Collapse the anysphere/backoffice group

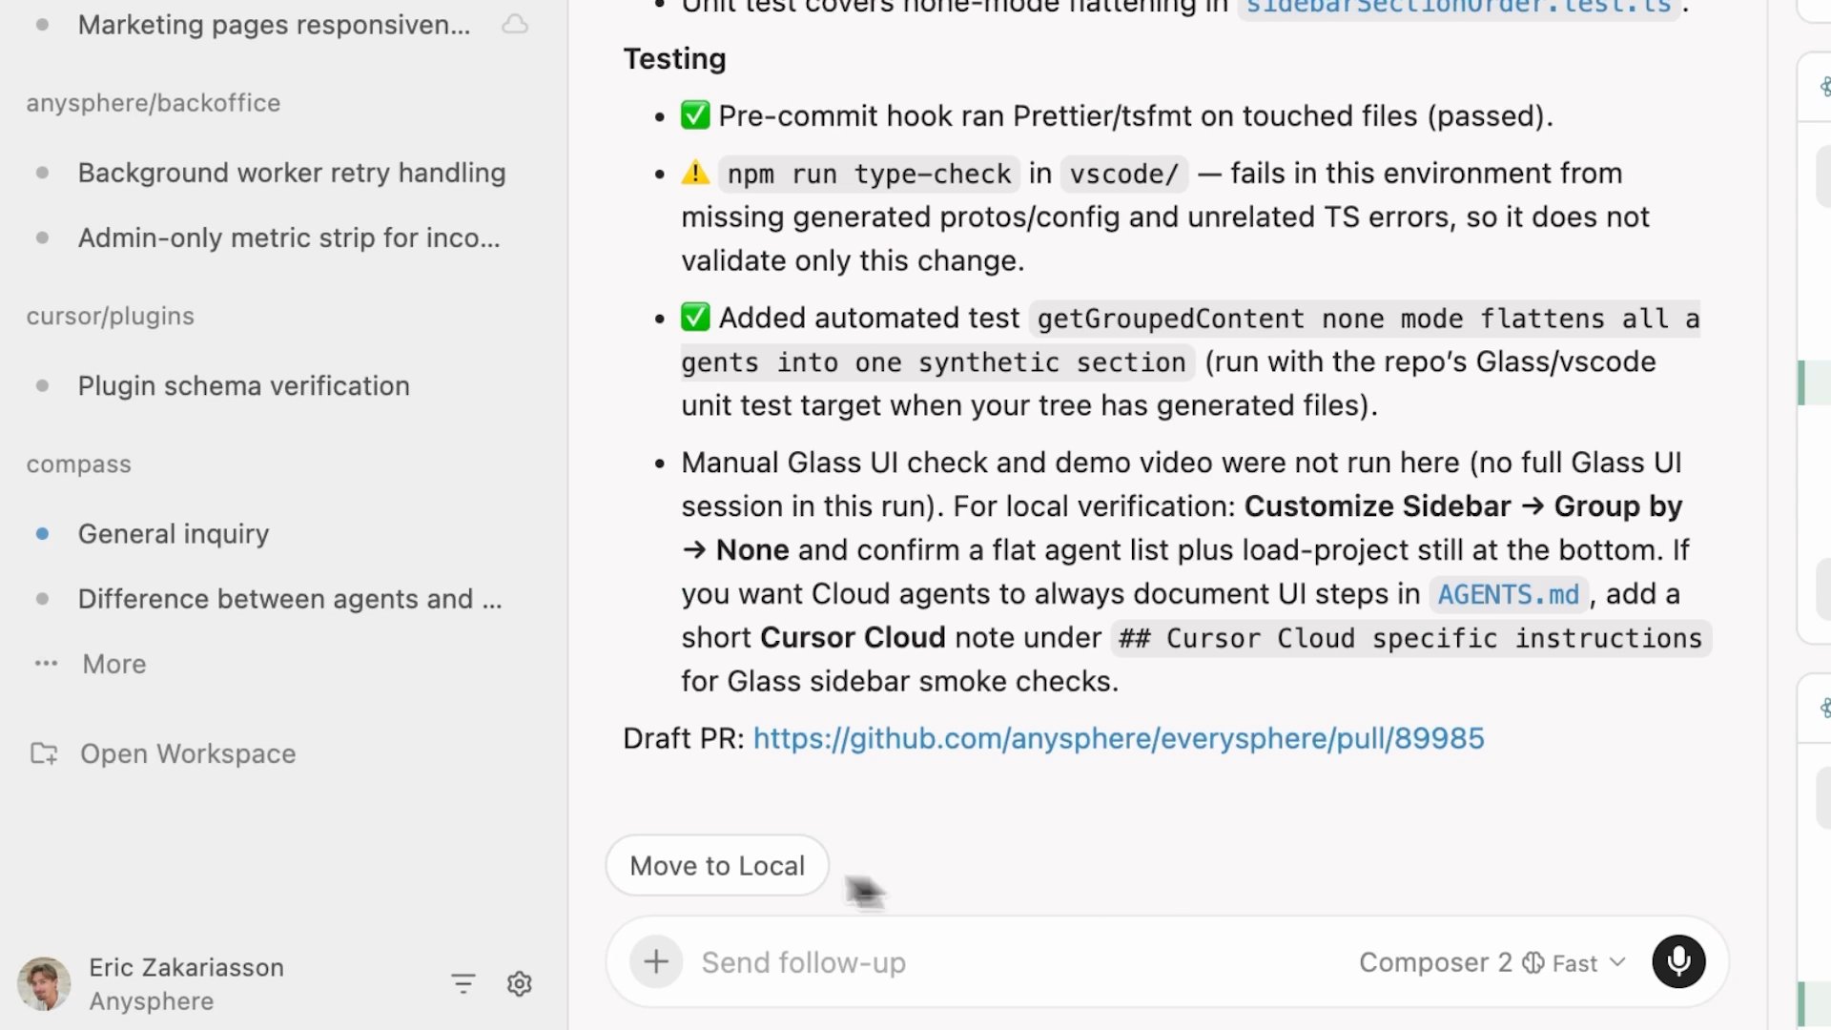pyautogui.click(x=153, y=103)
